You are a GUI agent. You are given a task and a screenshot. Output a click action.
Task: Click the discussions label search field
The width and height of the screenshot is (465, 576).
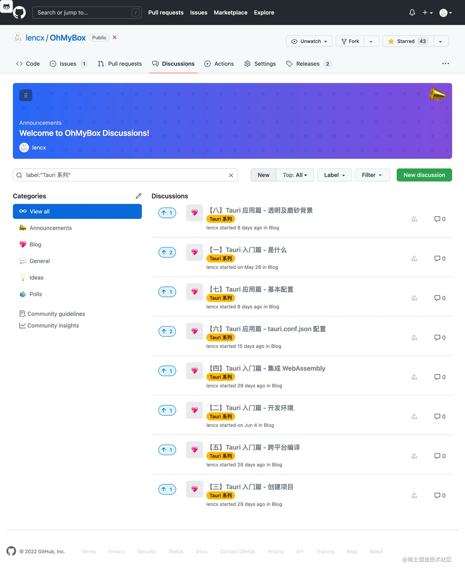(125, 175)
